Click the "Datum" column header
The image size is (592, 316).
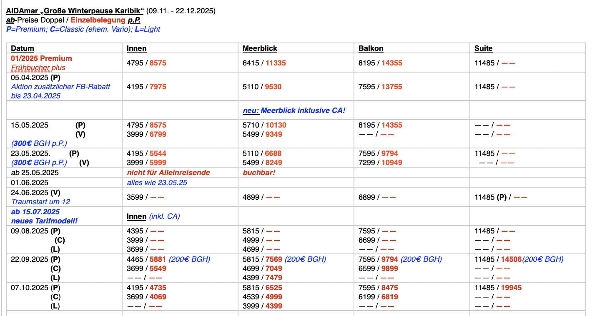pos(23,48)
